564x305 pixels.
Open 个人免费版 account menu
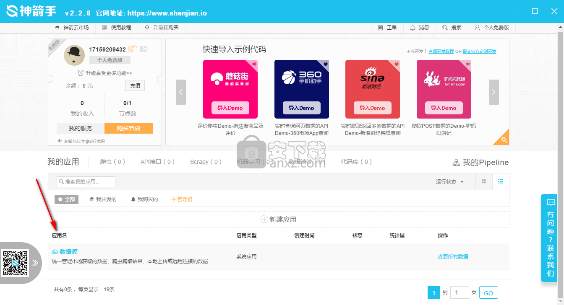click(x=491, y=28)
